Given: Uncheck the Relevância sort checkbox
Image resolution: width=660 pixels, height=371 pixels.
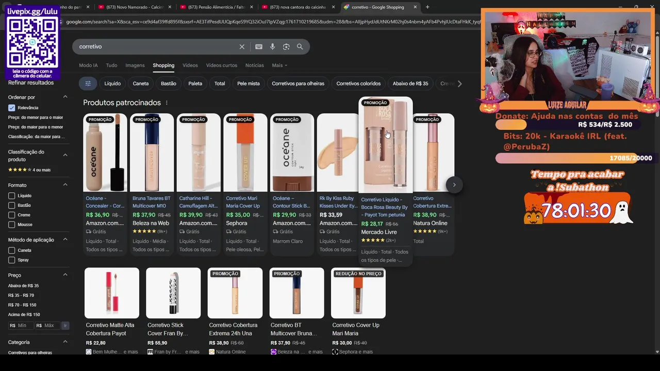Looking at the screenshot, I should point(12,108).
